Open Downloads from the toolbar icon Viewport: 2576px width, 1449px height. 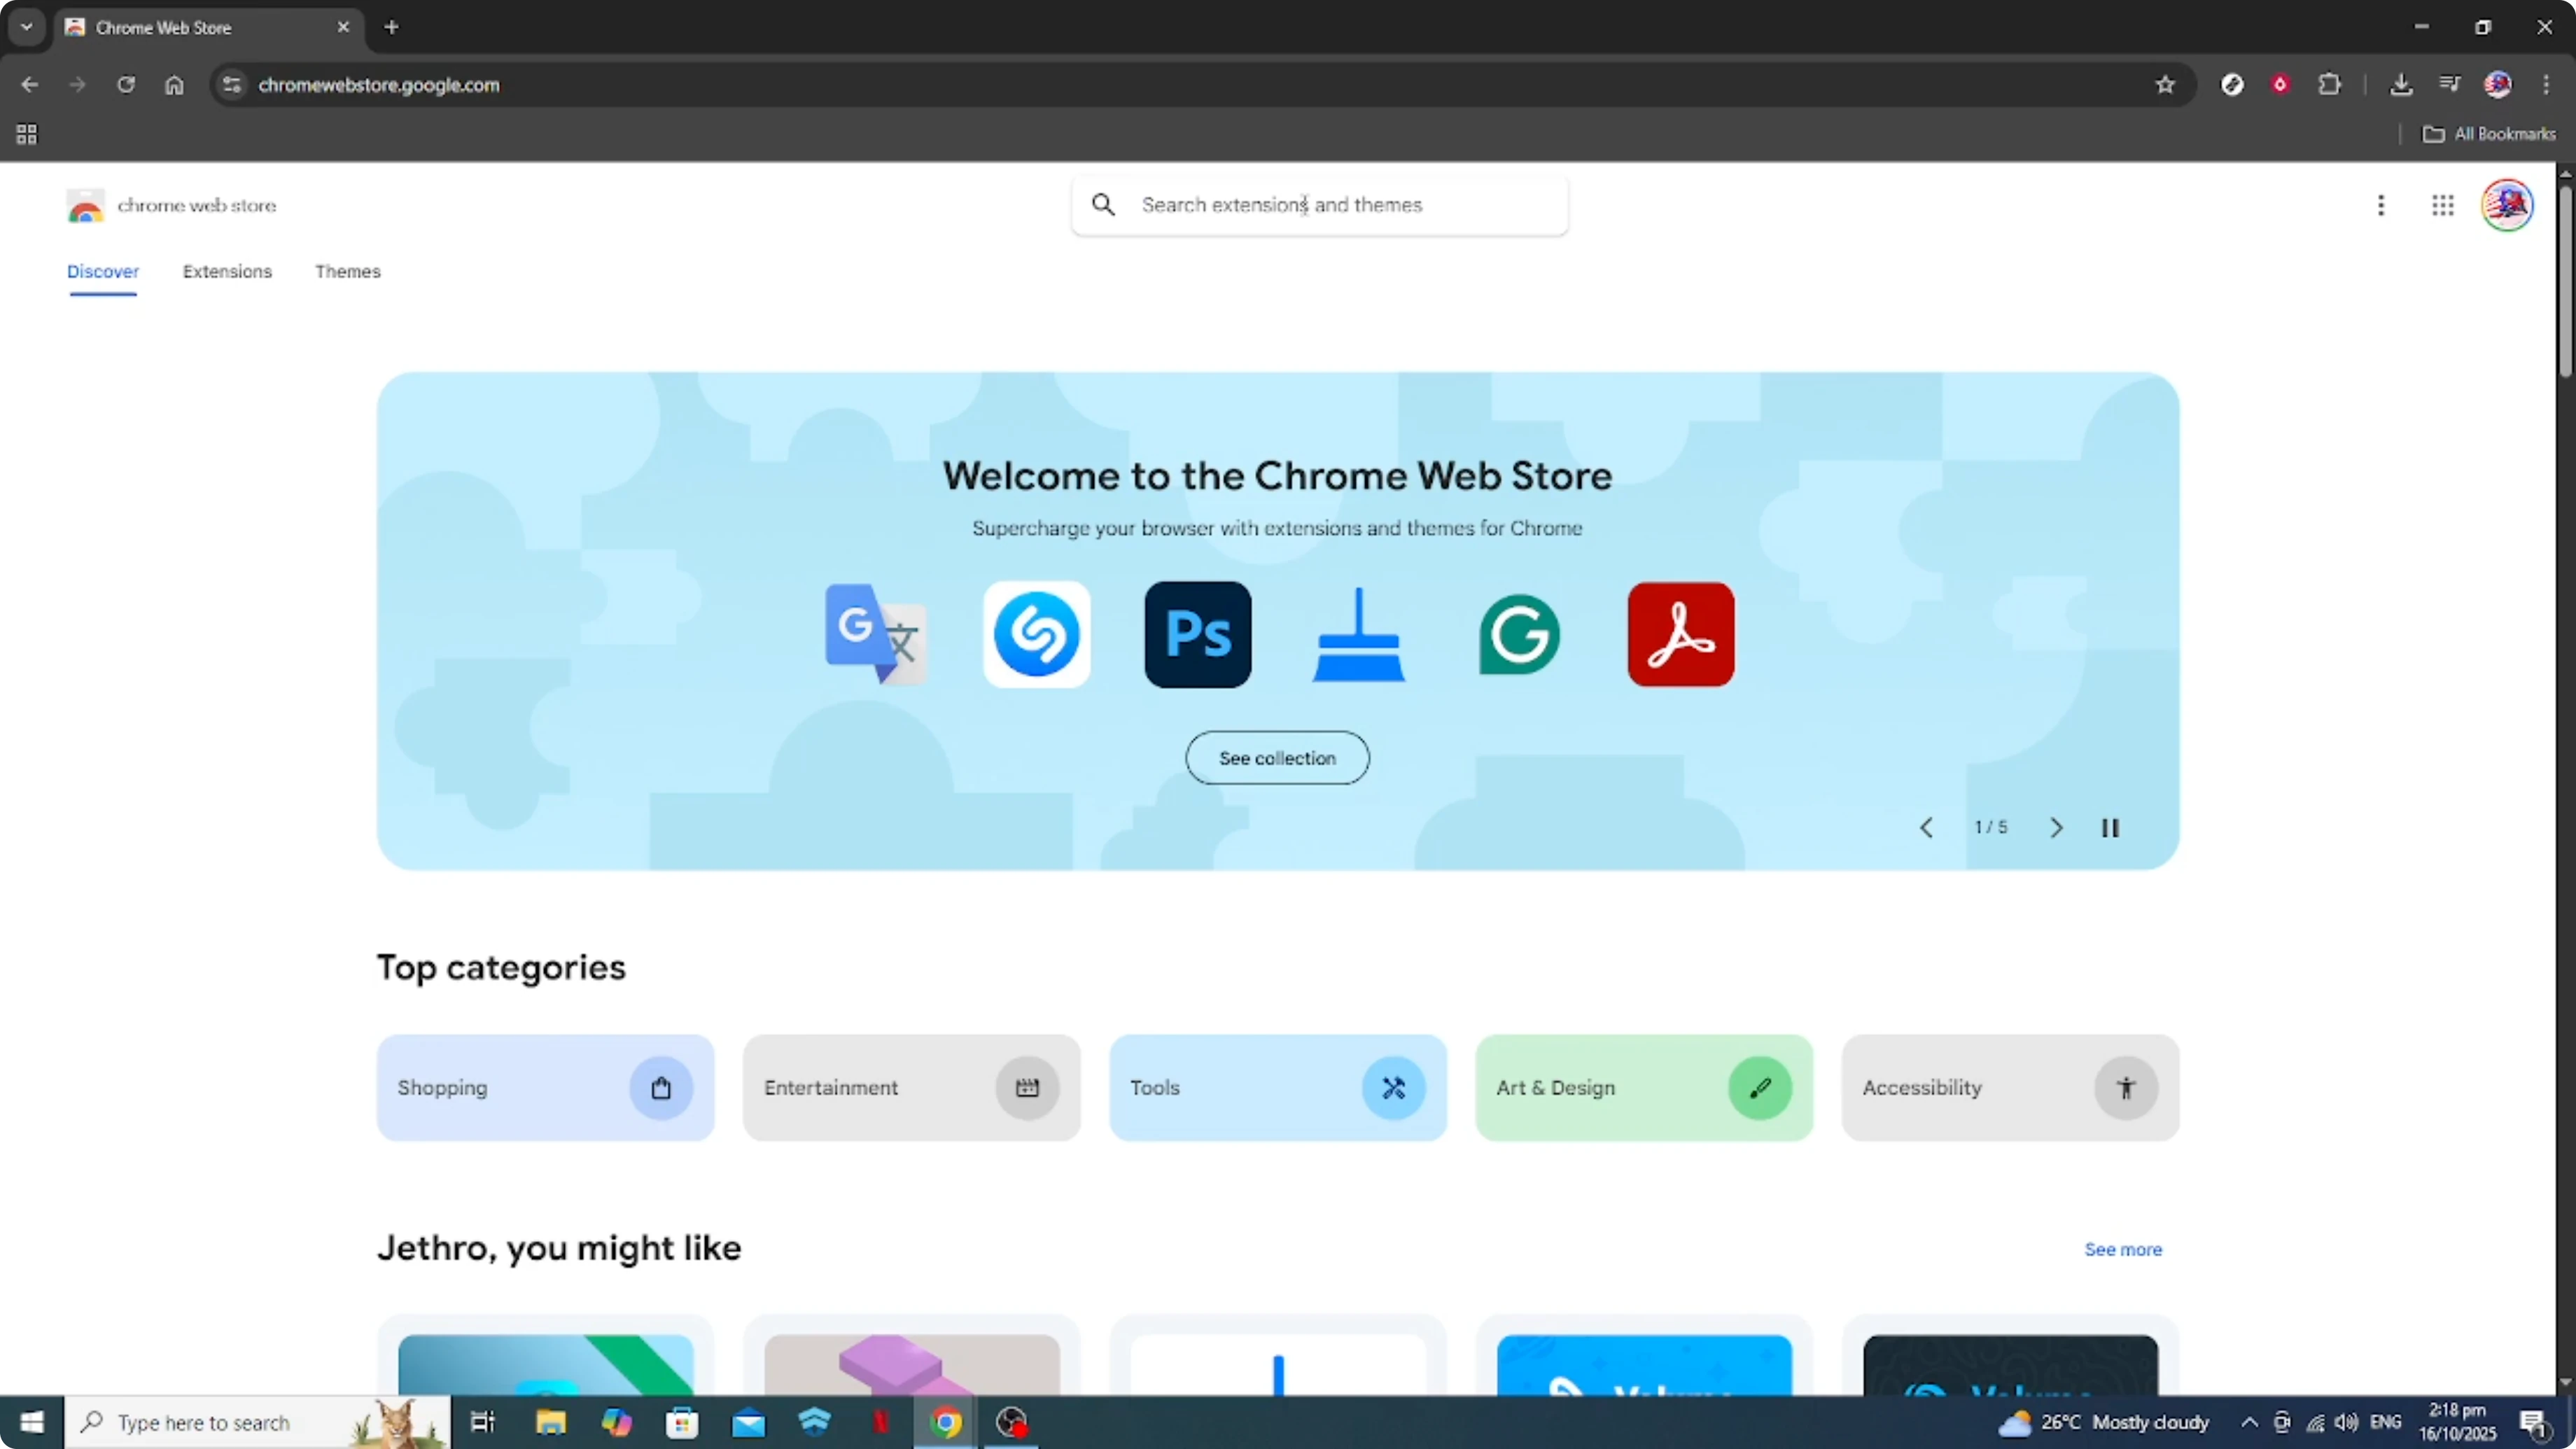[x=2402, y=84]
